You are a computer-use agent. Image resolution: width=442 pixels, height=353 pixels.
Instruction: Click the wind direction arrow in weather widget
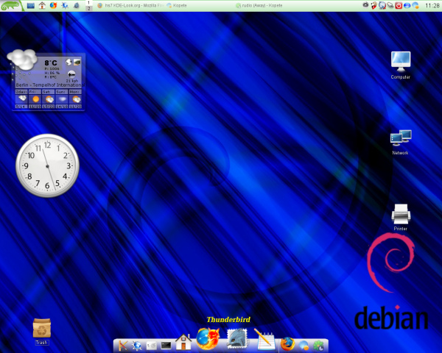71,74
